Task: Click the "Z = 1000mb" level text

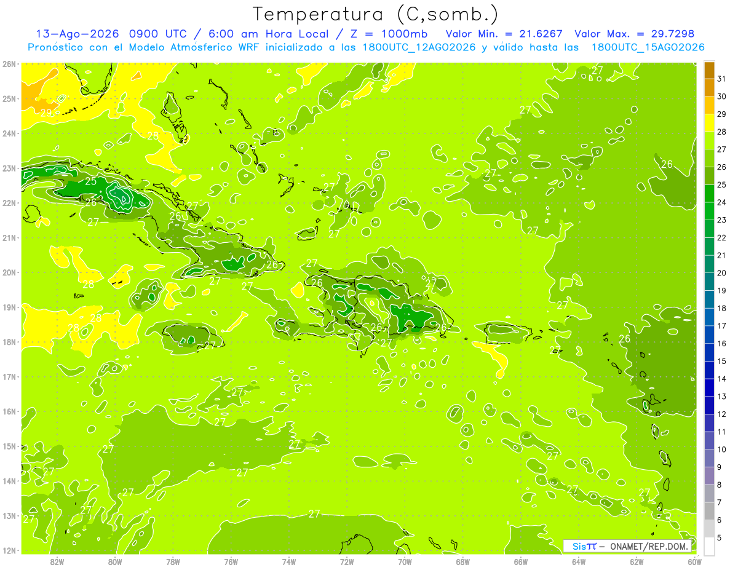Action: tap(389, 34)
